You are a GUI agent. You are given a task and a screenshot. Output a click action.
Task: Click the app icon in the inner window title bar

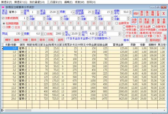click(x=3, y=6)
